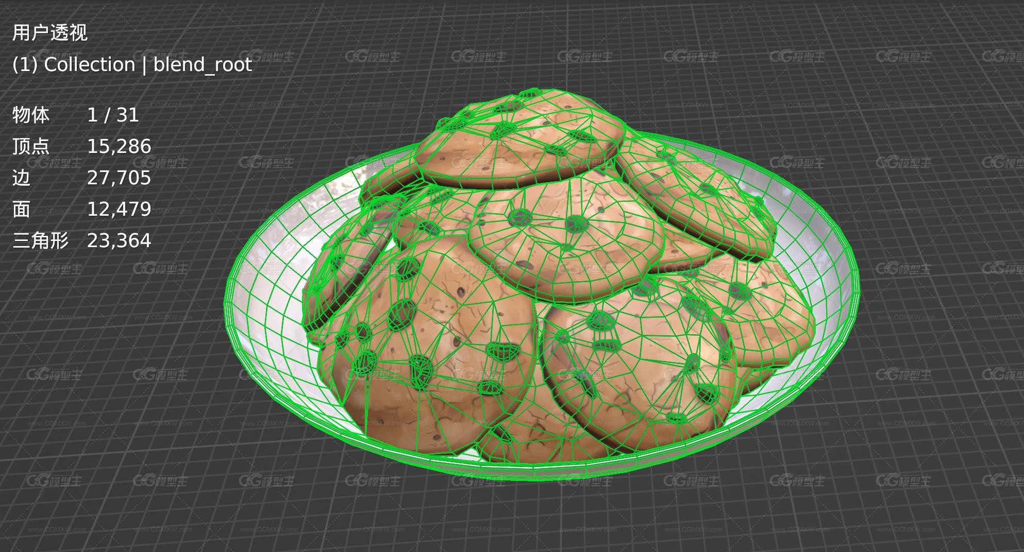The image size is (1024, 552).
Task: Select the 面 12,479 statistic
Action: pyautogui.click(x=81, y=209)
